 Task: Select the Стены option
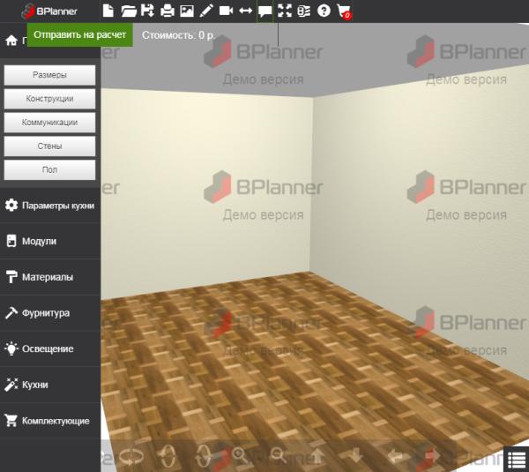(x=49, y=146)
